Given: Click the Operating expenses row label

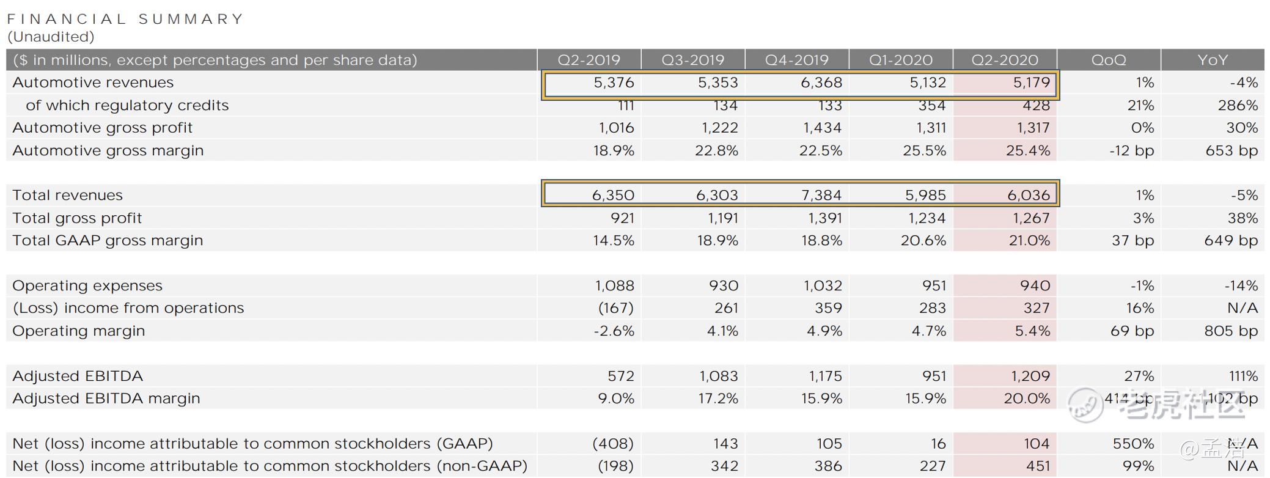Looking at the screenshot, I should click(x=87, y=285).
